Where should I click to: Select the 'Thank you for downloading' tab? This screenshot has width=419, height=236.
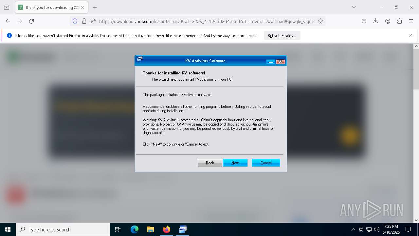[x=51, y=7]
